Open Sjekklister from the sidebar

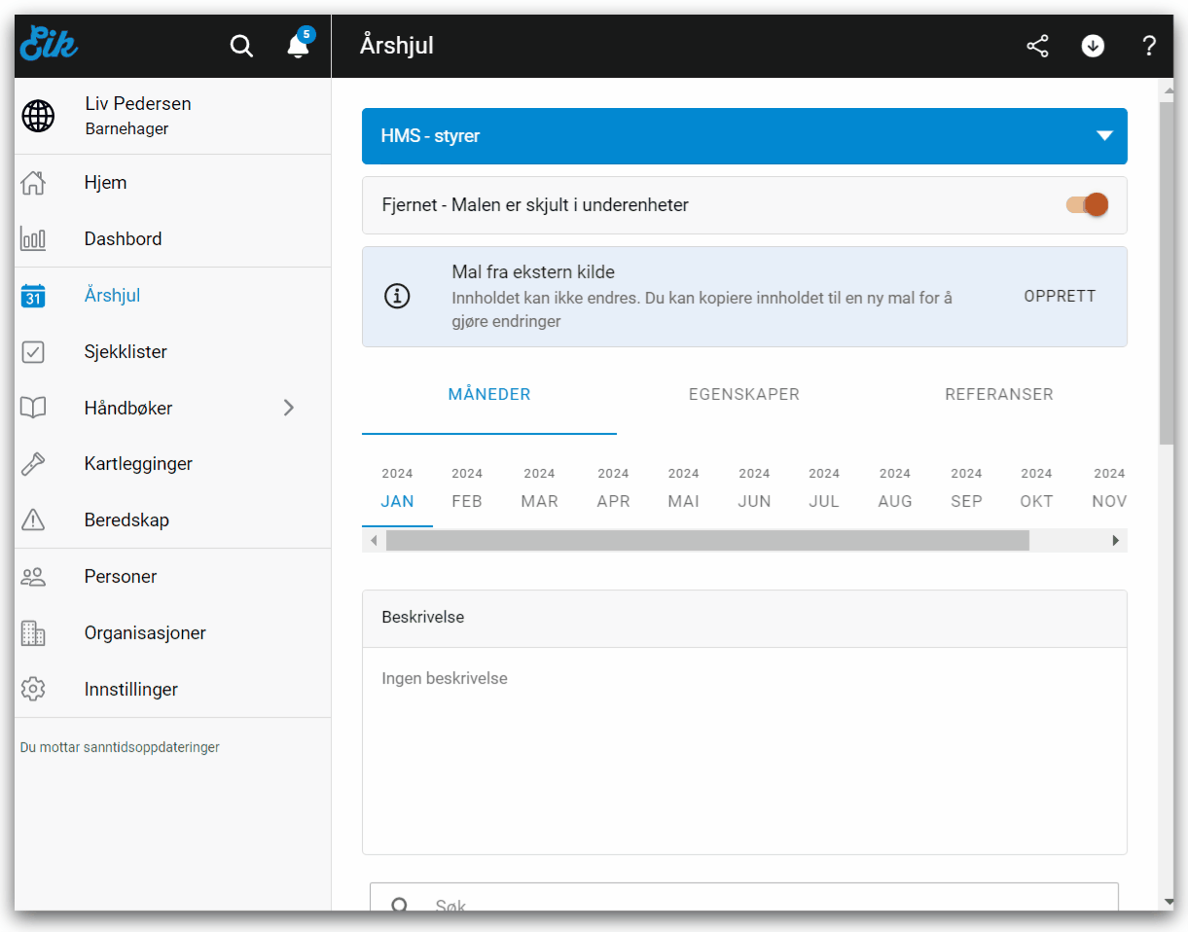click(x=126, y=352)
